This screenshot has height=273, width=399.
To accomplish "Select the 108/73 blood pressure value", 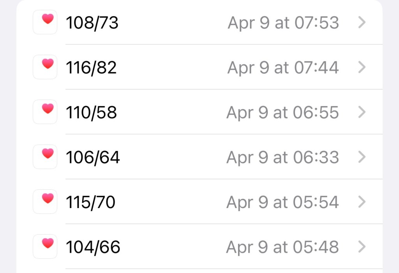I will (92, 23).
